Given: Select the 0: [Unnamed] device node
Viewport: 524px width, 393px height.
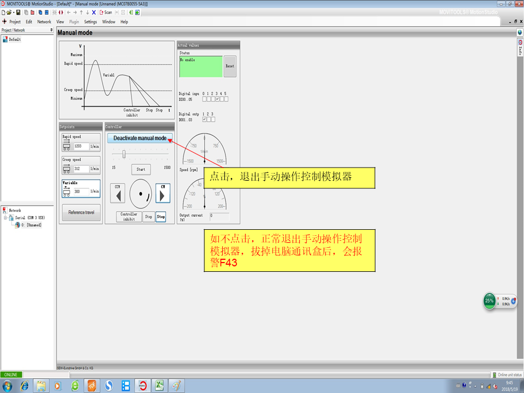Looking at the screenshot, I should coord(31,225).
